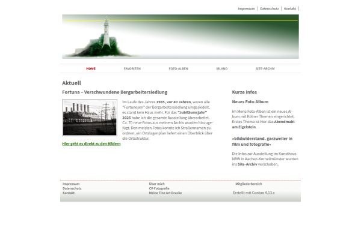Open footer Impressum link

71,184
